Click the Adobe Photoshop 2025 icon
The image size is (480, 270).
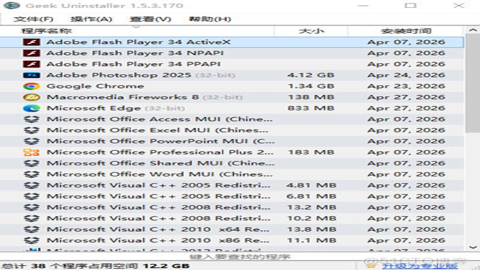pyautogui.click(x=31, y=75)
